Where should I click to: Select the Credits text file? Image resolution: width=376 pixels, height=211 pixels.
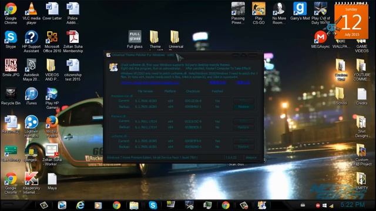[x=362, y=96]
